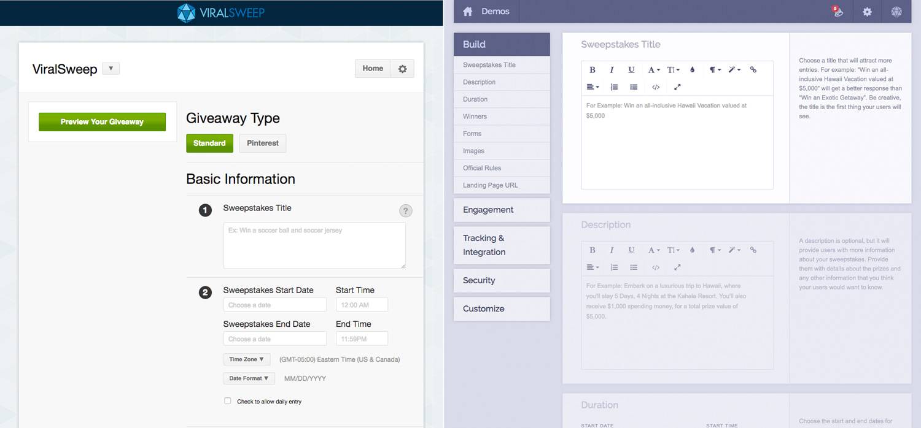The image size is (921, 428).
Task: Click insert link icon in Description editor
Action: click(x=753, y=250)
